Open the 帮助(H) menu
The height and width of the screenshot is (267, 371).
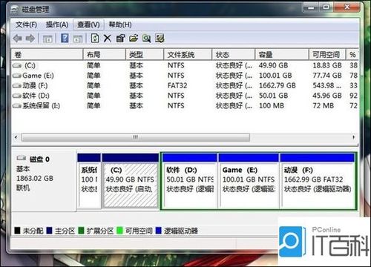click(x=120, y=24)
